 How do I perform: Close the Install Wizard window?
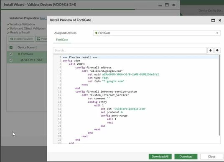click(x=173, y=5)
